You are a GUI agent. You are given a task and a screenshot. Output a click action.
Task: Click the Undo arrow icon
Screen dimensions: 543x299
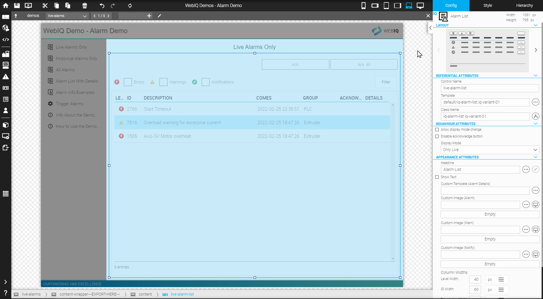click(x=102, y=5)
